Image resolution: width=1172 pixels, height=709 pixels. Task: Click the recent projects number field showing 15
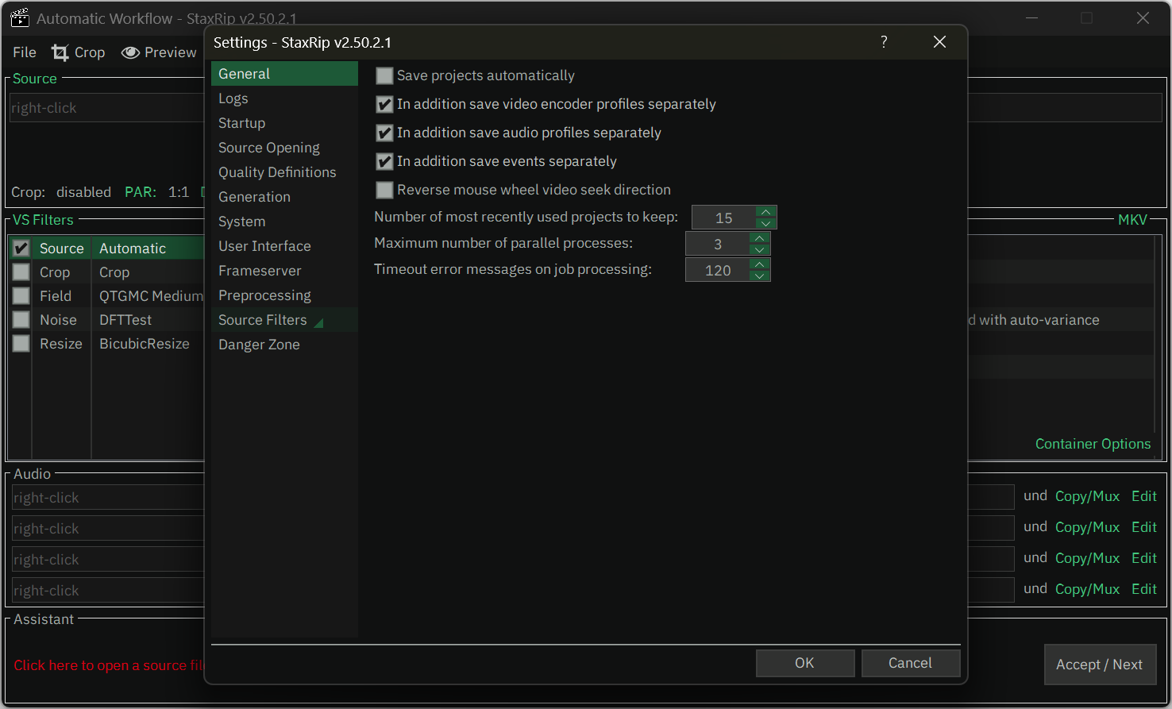(724, 218)
